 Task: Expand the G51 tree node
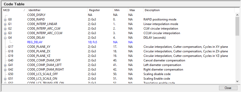coord(5,79)
